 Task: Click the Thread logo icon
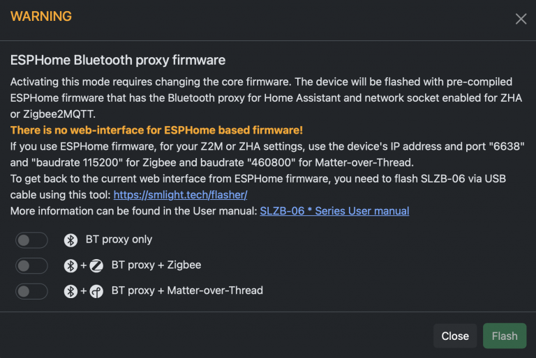[96, 291]
